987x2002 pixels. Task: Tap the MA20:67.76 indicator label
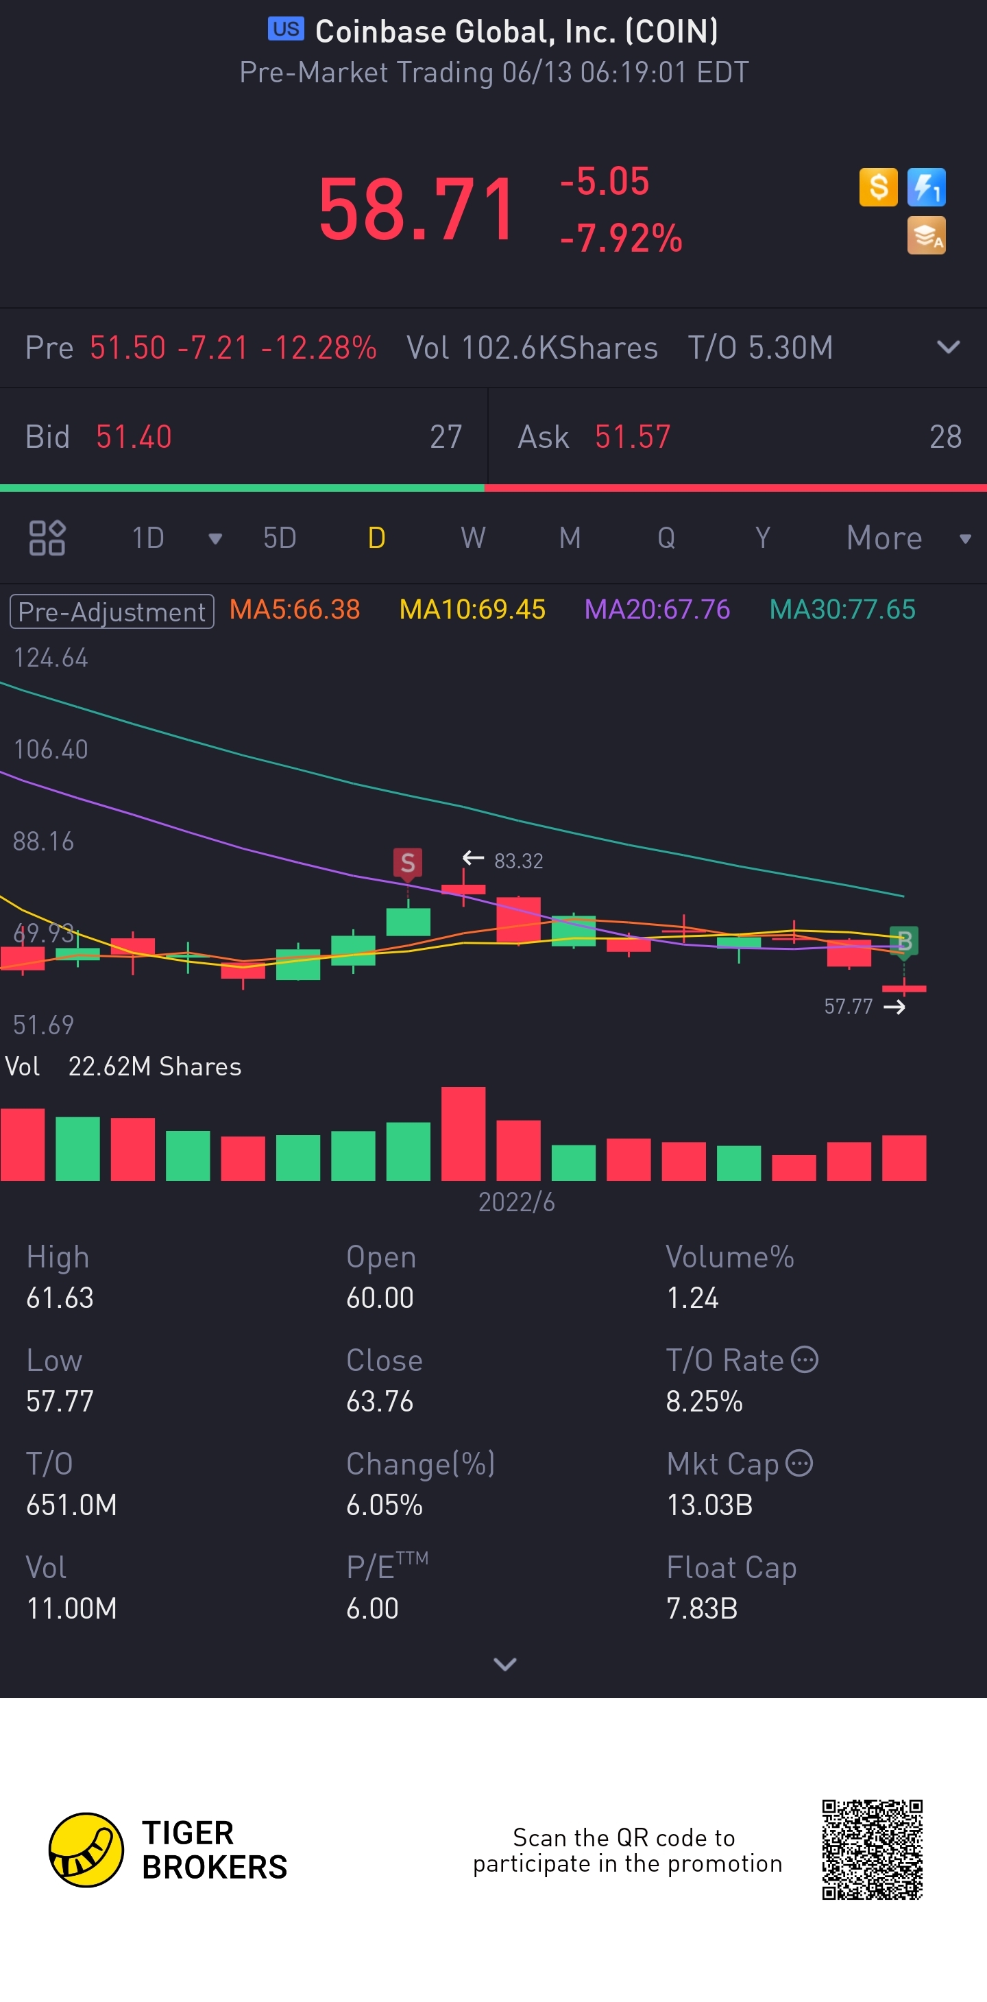coord(657,609)
